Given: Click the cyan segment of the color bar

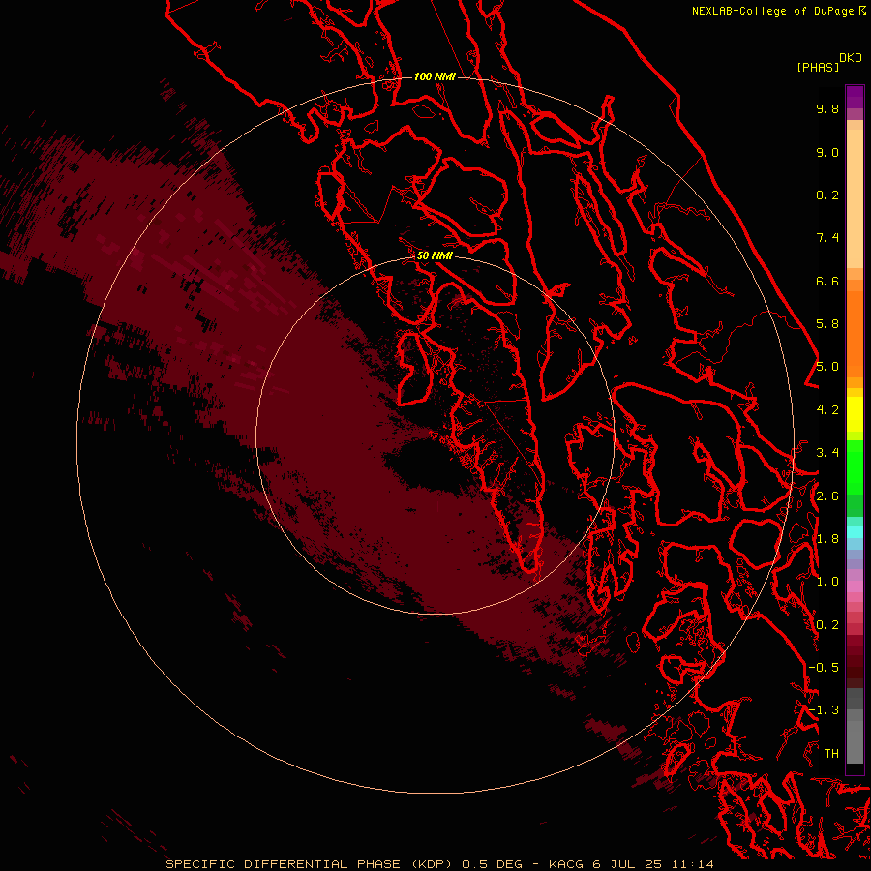Looking at the screenshot, I should pyautogui.click(x=855, y=532).
